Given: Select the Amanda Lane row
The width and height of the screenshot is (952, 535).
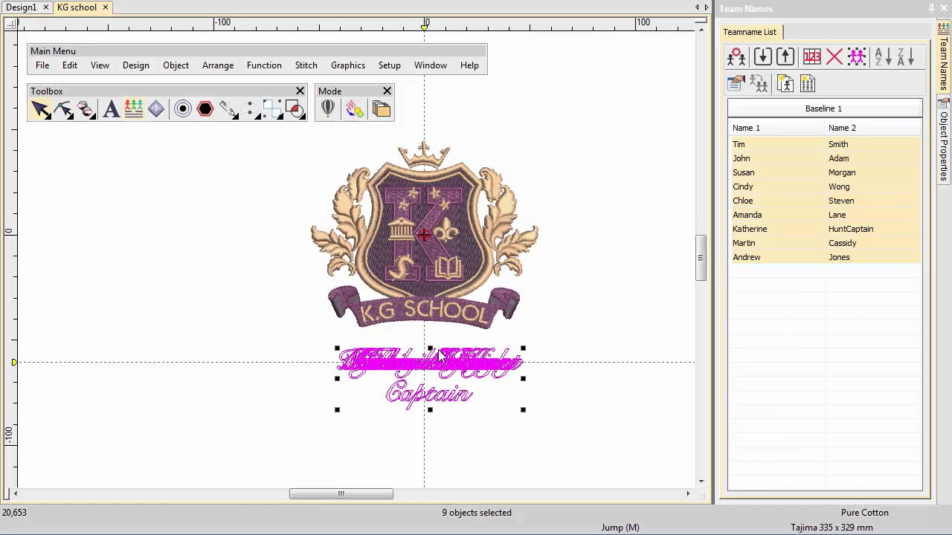Looking at the screenshot, I should coord(825,215).
